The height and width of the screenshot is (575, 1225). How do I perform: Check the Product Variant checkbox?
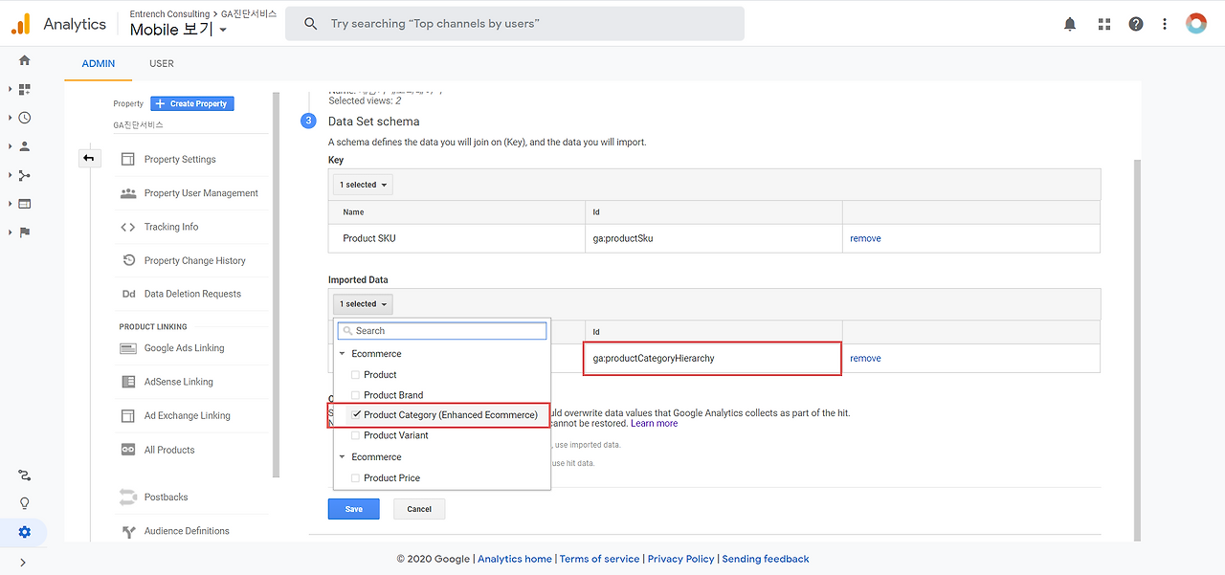coord(356,435)
